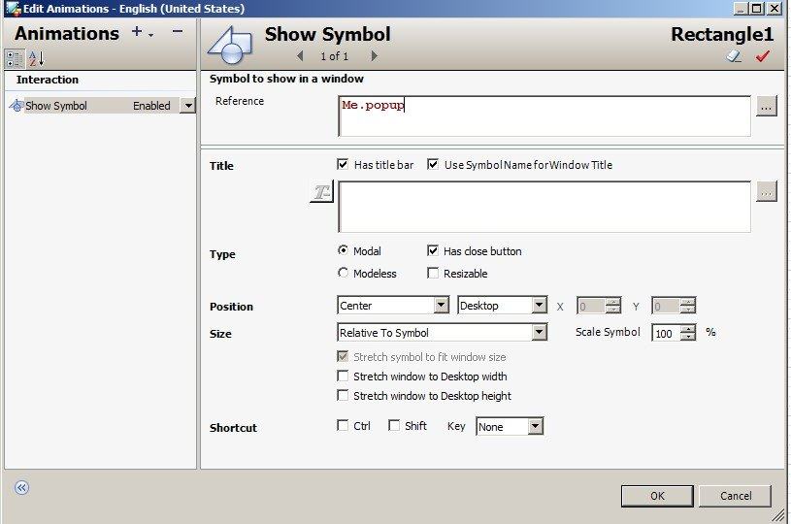Open the shortcut Key dropdown

[535, 427]
